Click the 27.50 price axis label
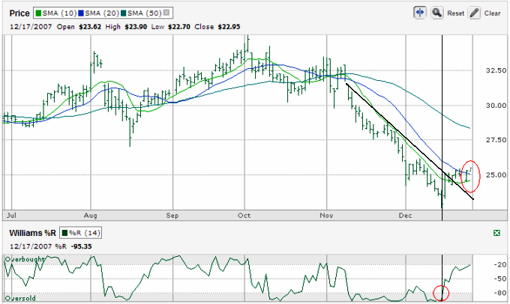Viewport: 510px width, 304px height. pos(496,140)
